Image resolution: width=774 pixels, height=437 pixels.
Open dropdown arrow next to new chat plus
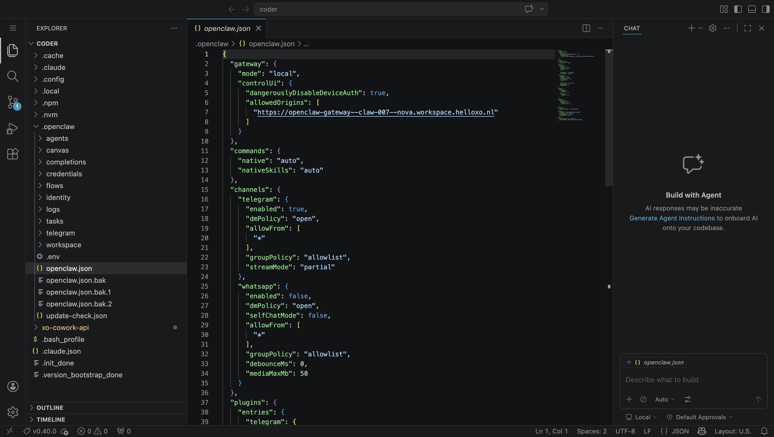700,28
